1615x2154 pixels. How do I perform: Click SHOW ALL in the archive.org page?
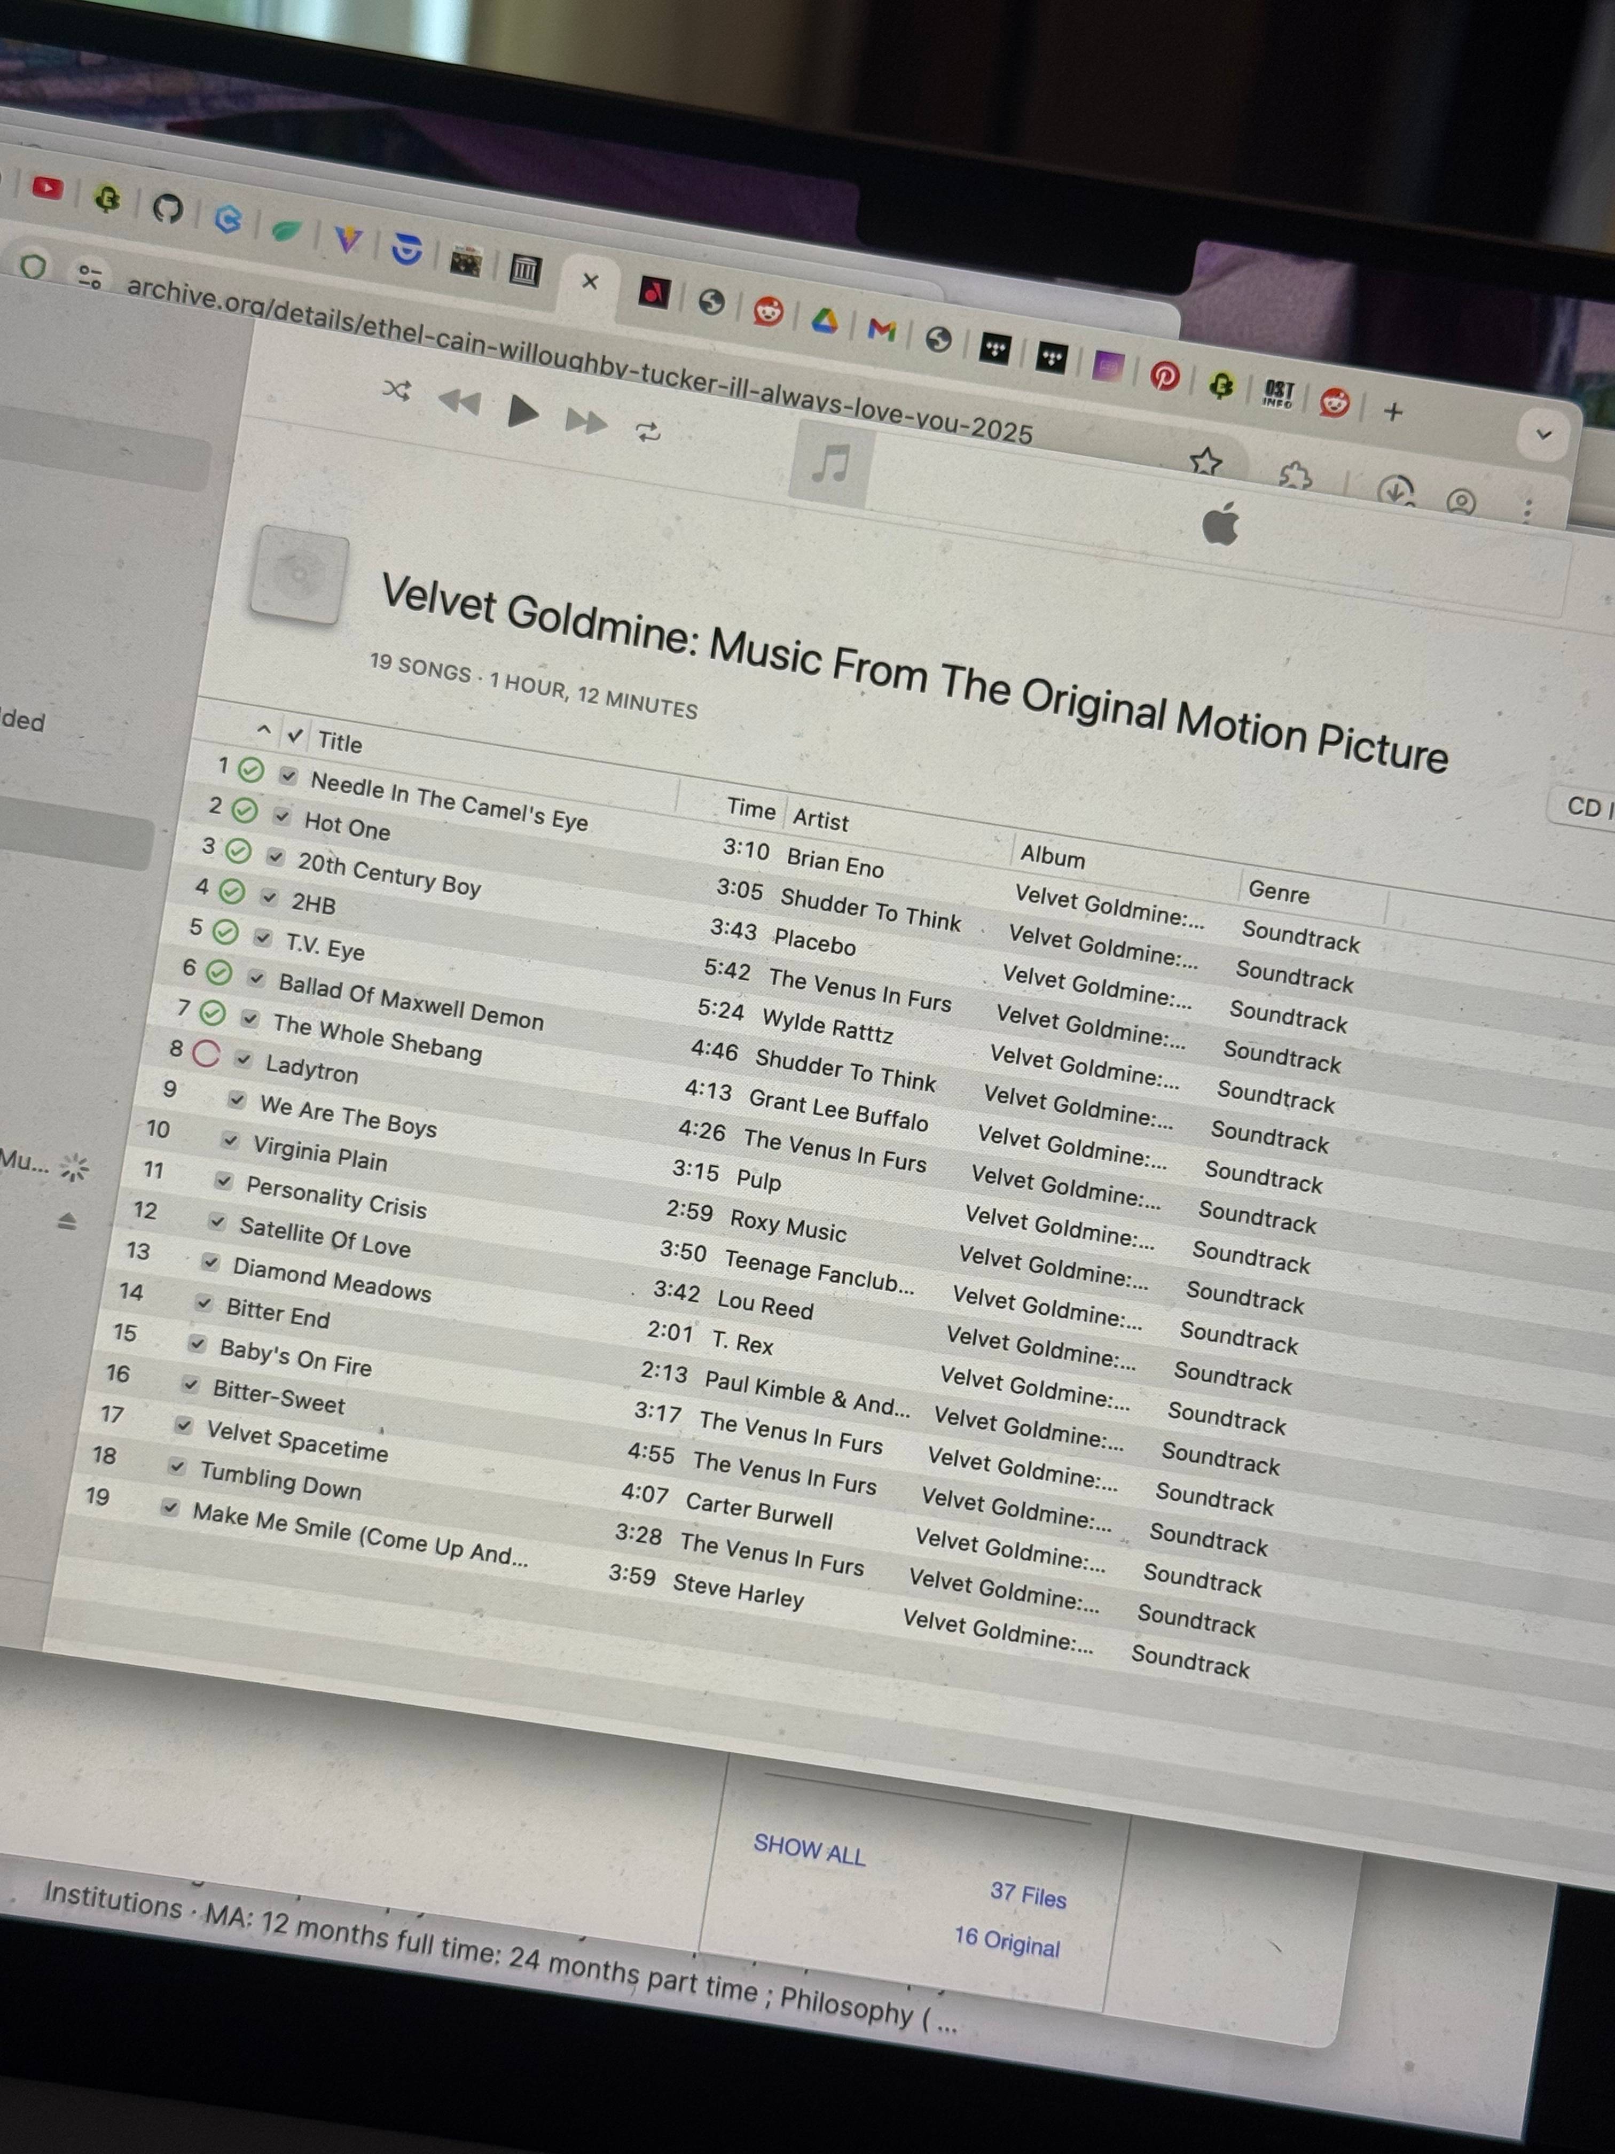pyautogui.click(x=809, y=1850)
